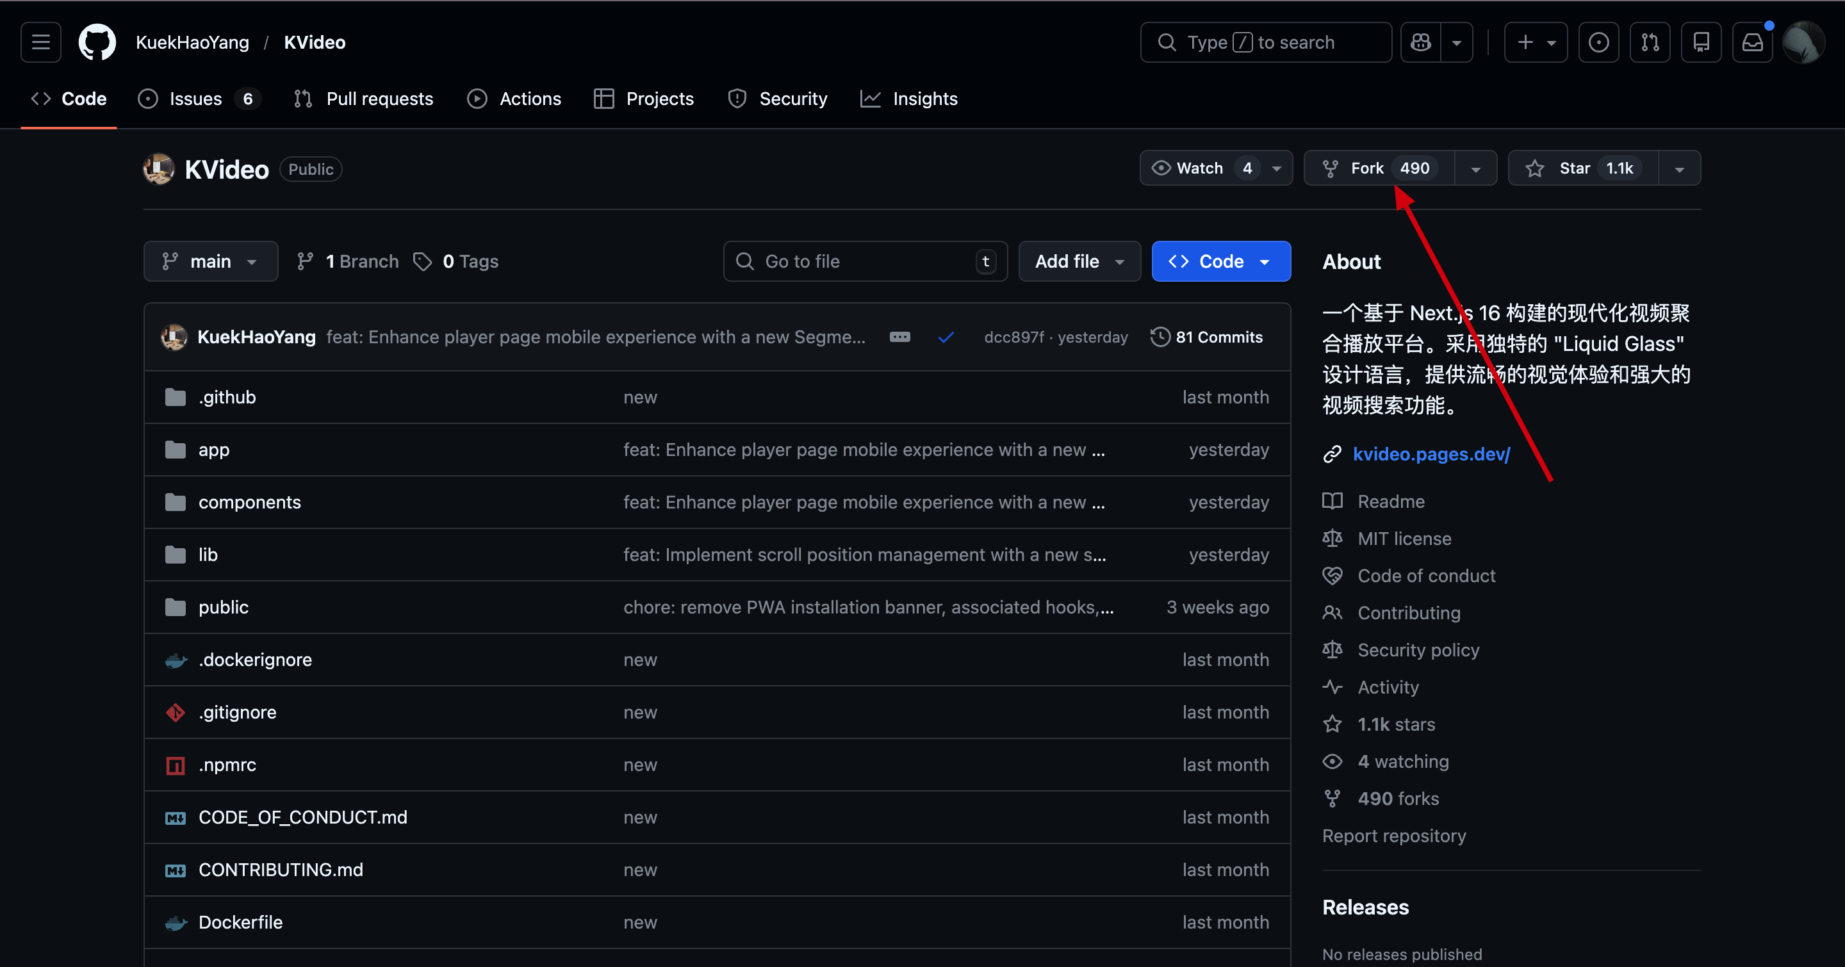Viewport: 1845px width, 967px height.
Task: Switch to the Issues tab
Action: pos(195,99)
